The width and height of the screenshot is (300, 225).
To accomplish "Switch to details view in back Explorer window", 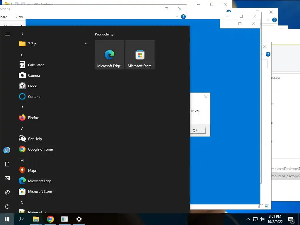I will (x=260, y=206).
